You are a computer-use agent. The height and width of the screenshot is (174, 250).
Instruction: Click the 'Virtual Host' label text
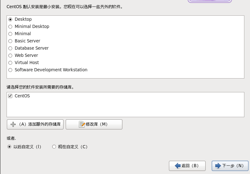point(27,63)
